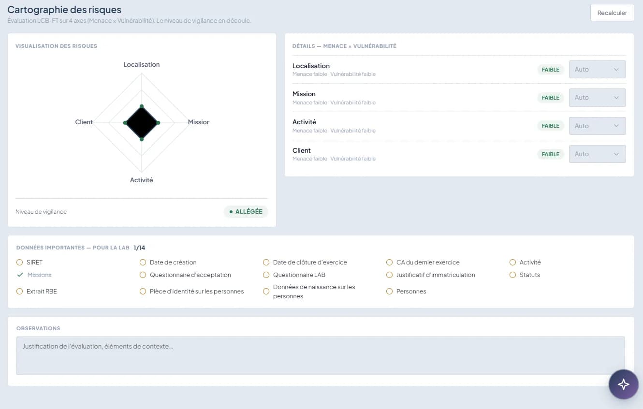Click the Localisation title in the details panel
The width and height of the screenshot is (643, 409).
[311, 66]
